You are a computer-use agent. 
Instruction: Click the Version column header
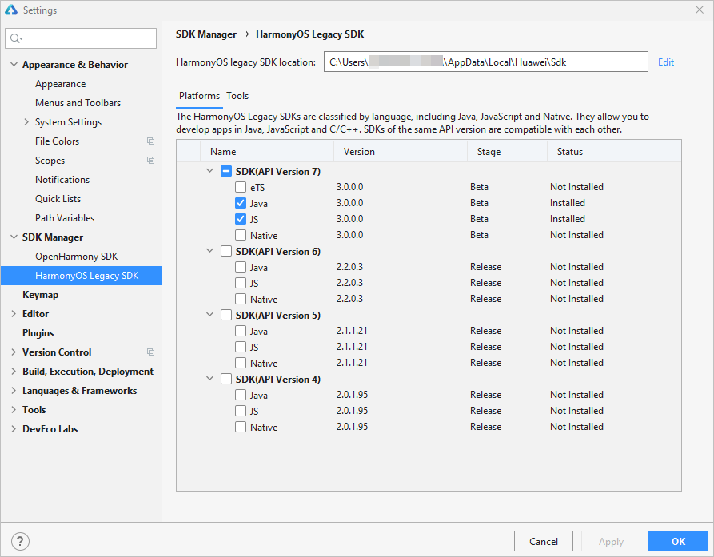401,152
